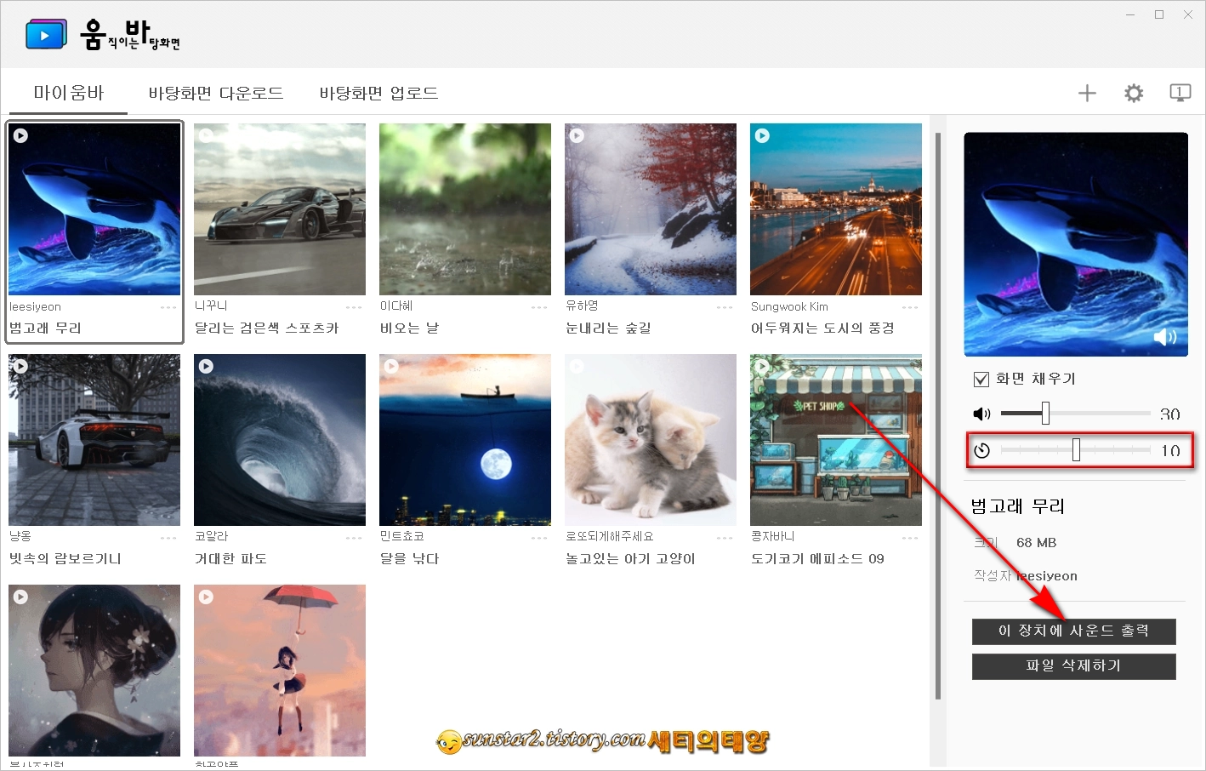This screenshot has width=1206, height=771.
Task: Switch to the 바탕화면 업로드 tab
Action: pyautogui.click(x=379, y=93)
